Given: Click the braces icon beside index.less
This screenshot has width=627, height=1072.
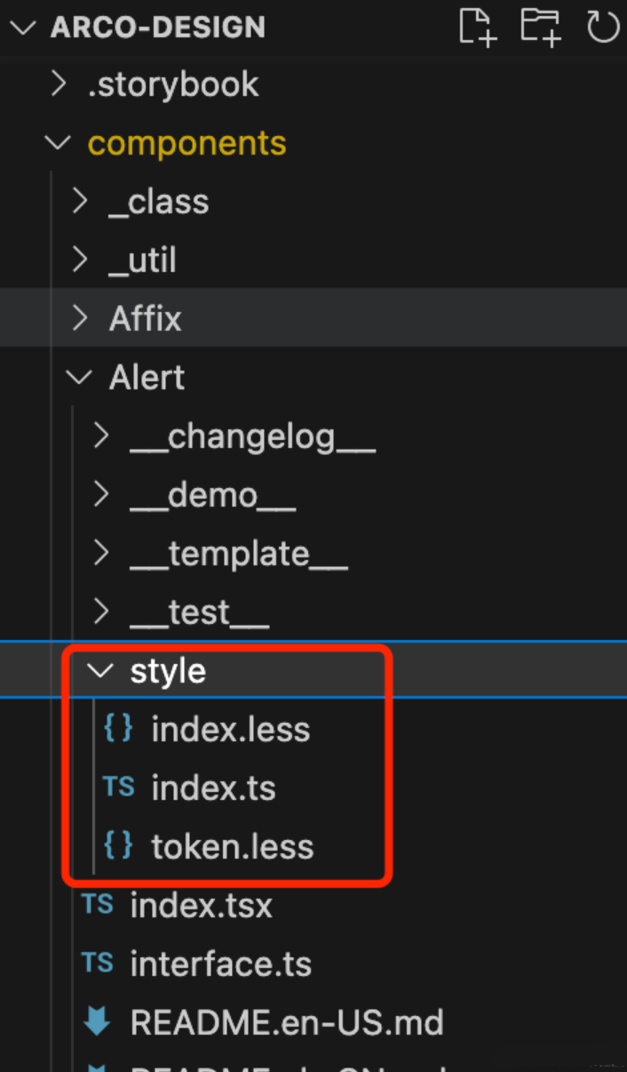Looking at the screenshot, I should coord(118,729).
